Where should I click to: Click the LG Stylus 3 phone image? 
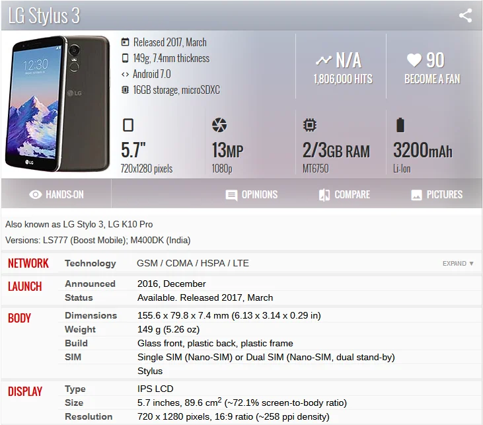pyautogui.click(x=57, y=104)
